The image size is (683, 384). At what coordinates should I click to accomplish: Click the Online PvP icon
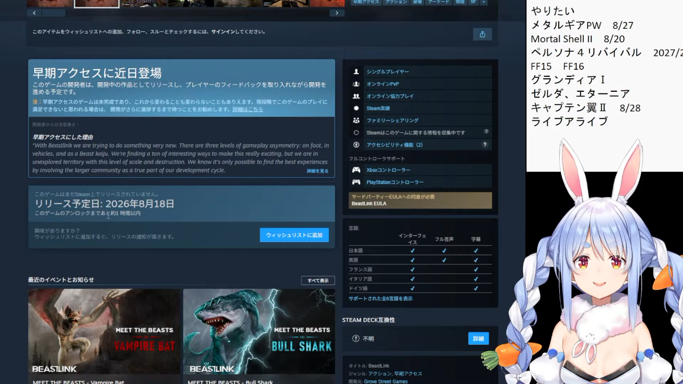[356, 84]
